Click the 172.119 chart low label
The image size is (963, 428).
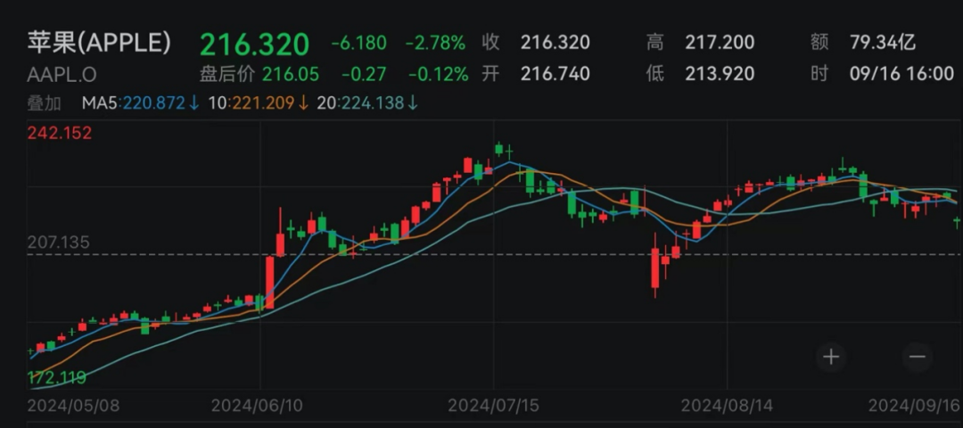[57, 377]
